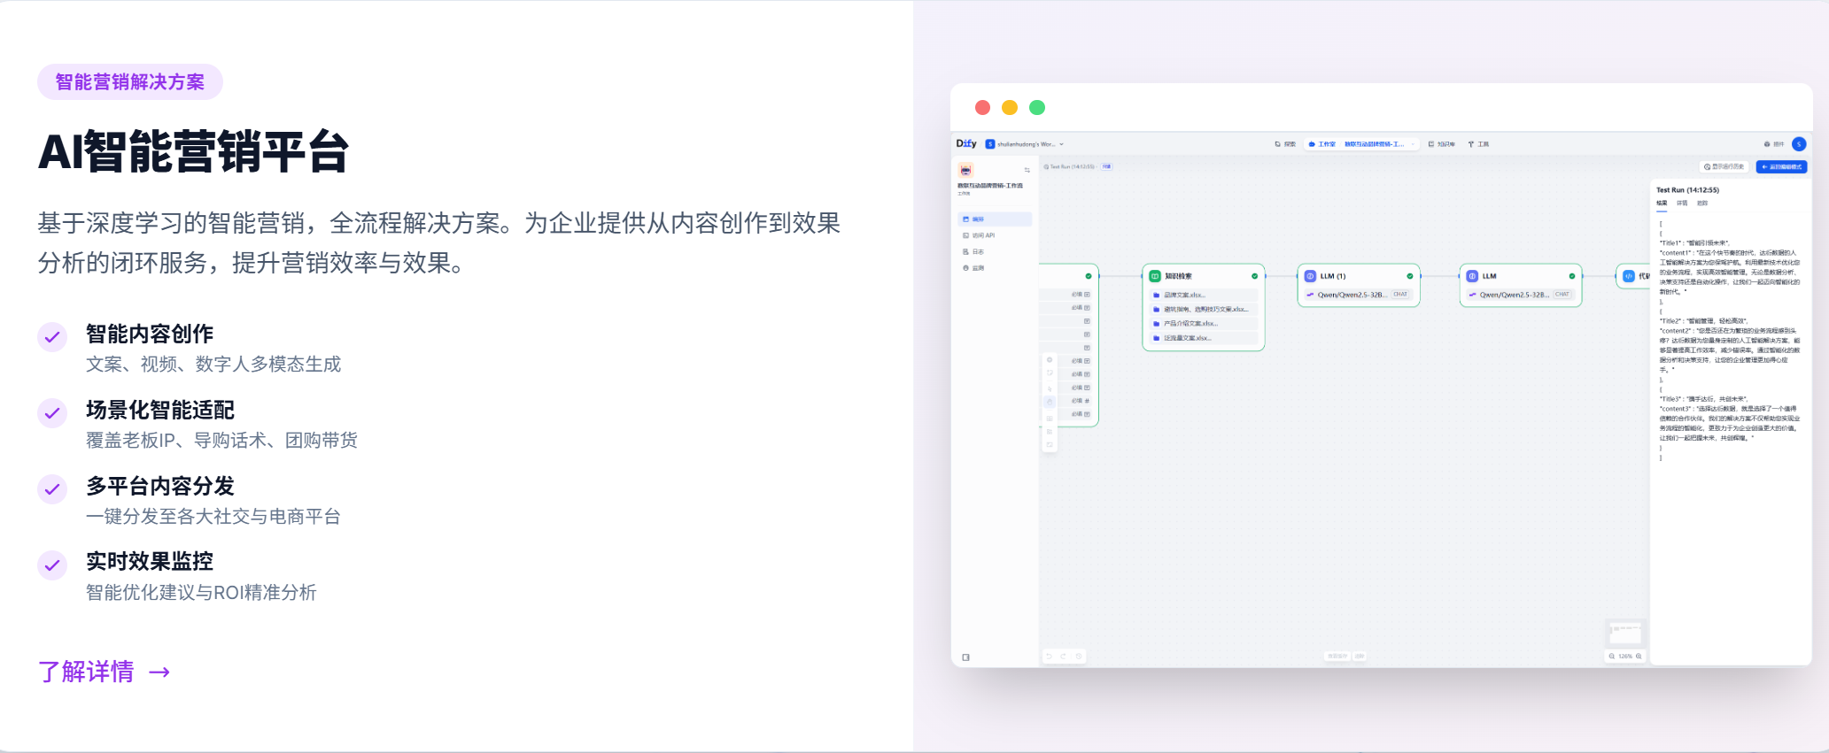1829x753 pixels.
Task: Switch to the 详情 tab in Test Run
Action: pos(1681,204)
